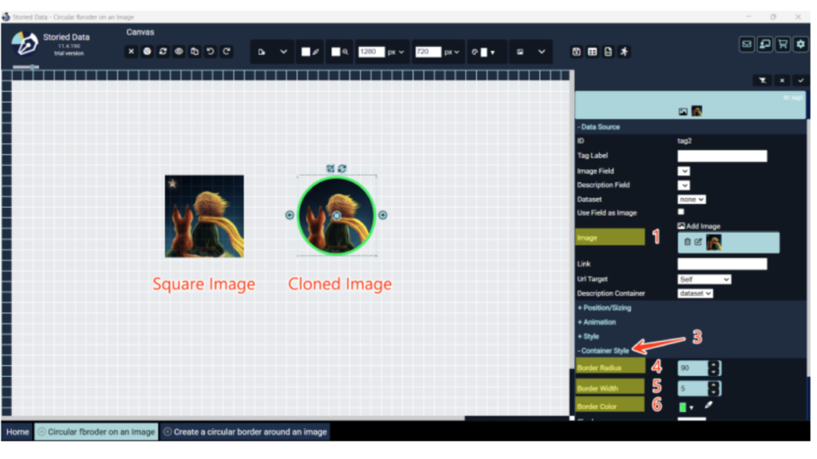Click the Add Image button
This screenshot has height=459, width=817.
tap(699, 226)
